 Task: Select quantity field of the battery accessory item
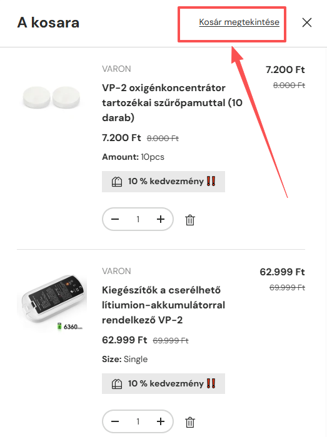tap(138, 421)
